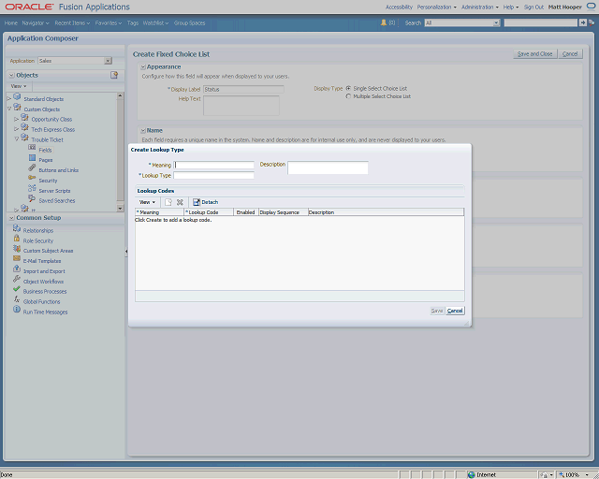599x479 pixels.
Task: Open the Recent Items menu
Action: click(x=72, y=22)
